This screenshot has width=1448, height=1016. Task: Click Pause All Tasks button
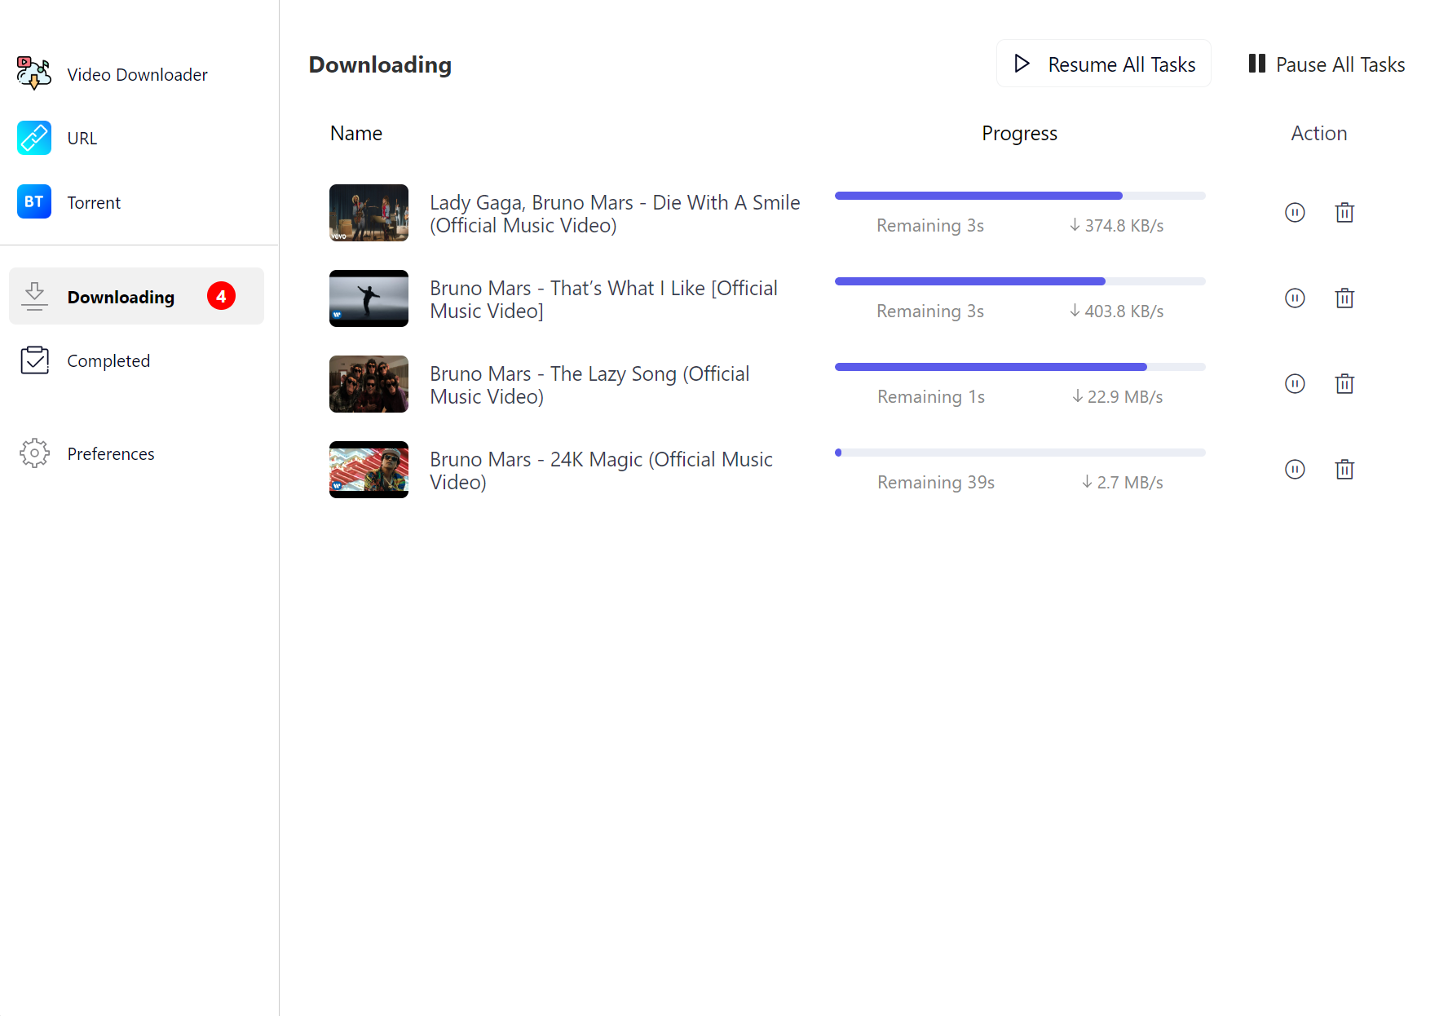coord(1327,64)
